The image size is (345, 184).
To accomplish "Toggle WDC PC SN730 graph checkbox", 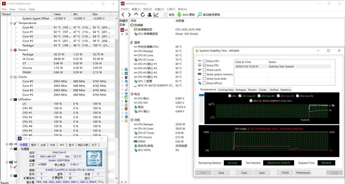I will 251,101.
